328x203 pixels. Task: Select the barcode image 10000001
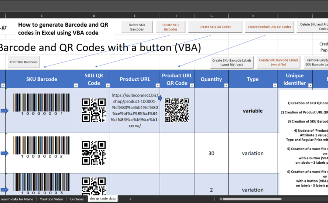click(42, 104)
